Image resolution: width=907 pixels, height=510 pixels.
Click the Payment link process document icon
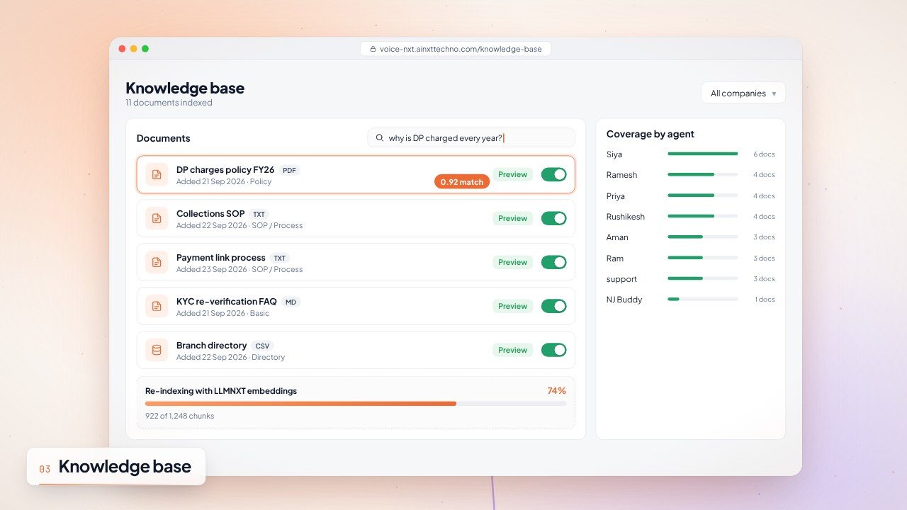pyautogui.click(x=157, y=262)
